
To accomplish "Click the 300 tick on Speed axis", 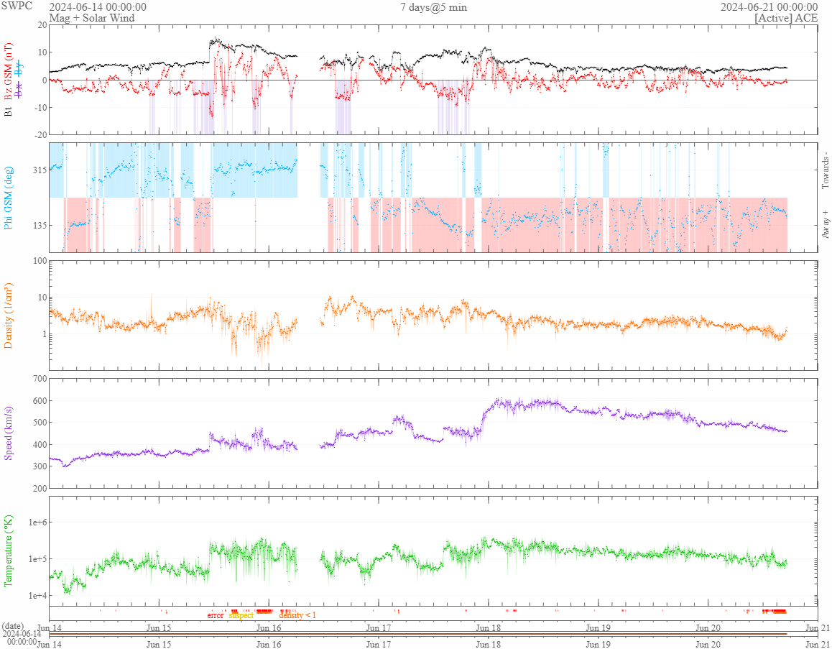I will pos(40,466).
